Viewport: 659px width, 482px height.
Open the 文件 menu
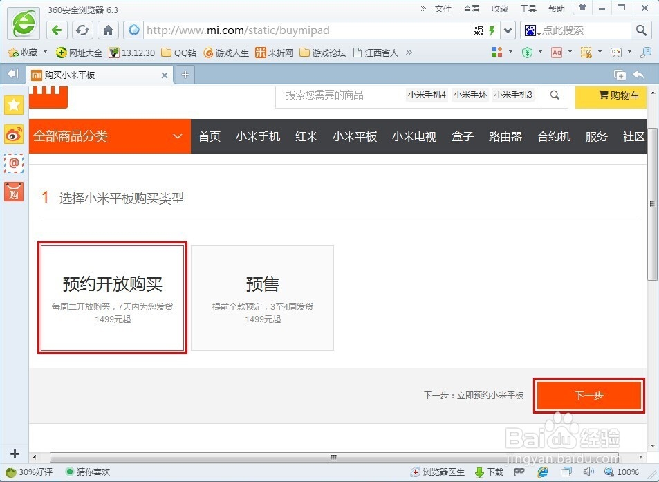[443, 9]
